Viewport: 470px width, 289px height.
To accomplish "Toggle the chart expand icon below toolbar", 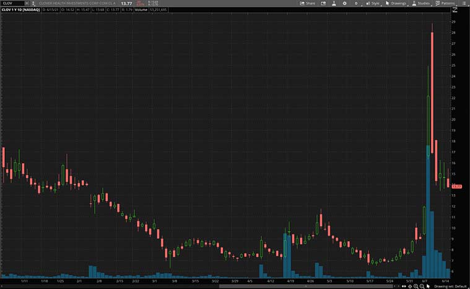I will tap(455, 10).
